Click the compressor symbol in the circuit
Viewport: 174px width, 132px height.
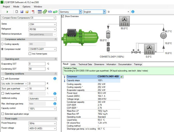click(x=164, y=35)
